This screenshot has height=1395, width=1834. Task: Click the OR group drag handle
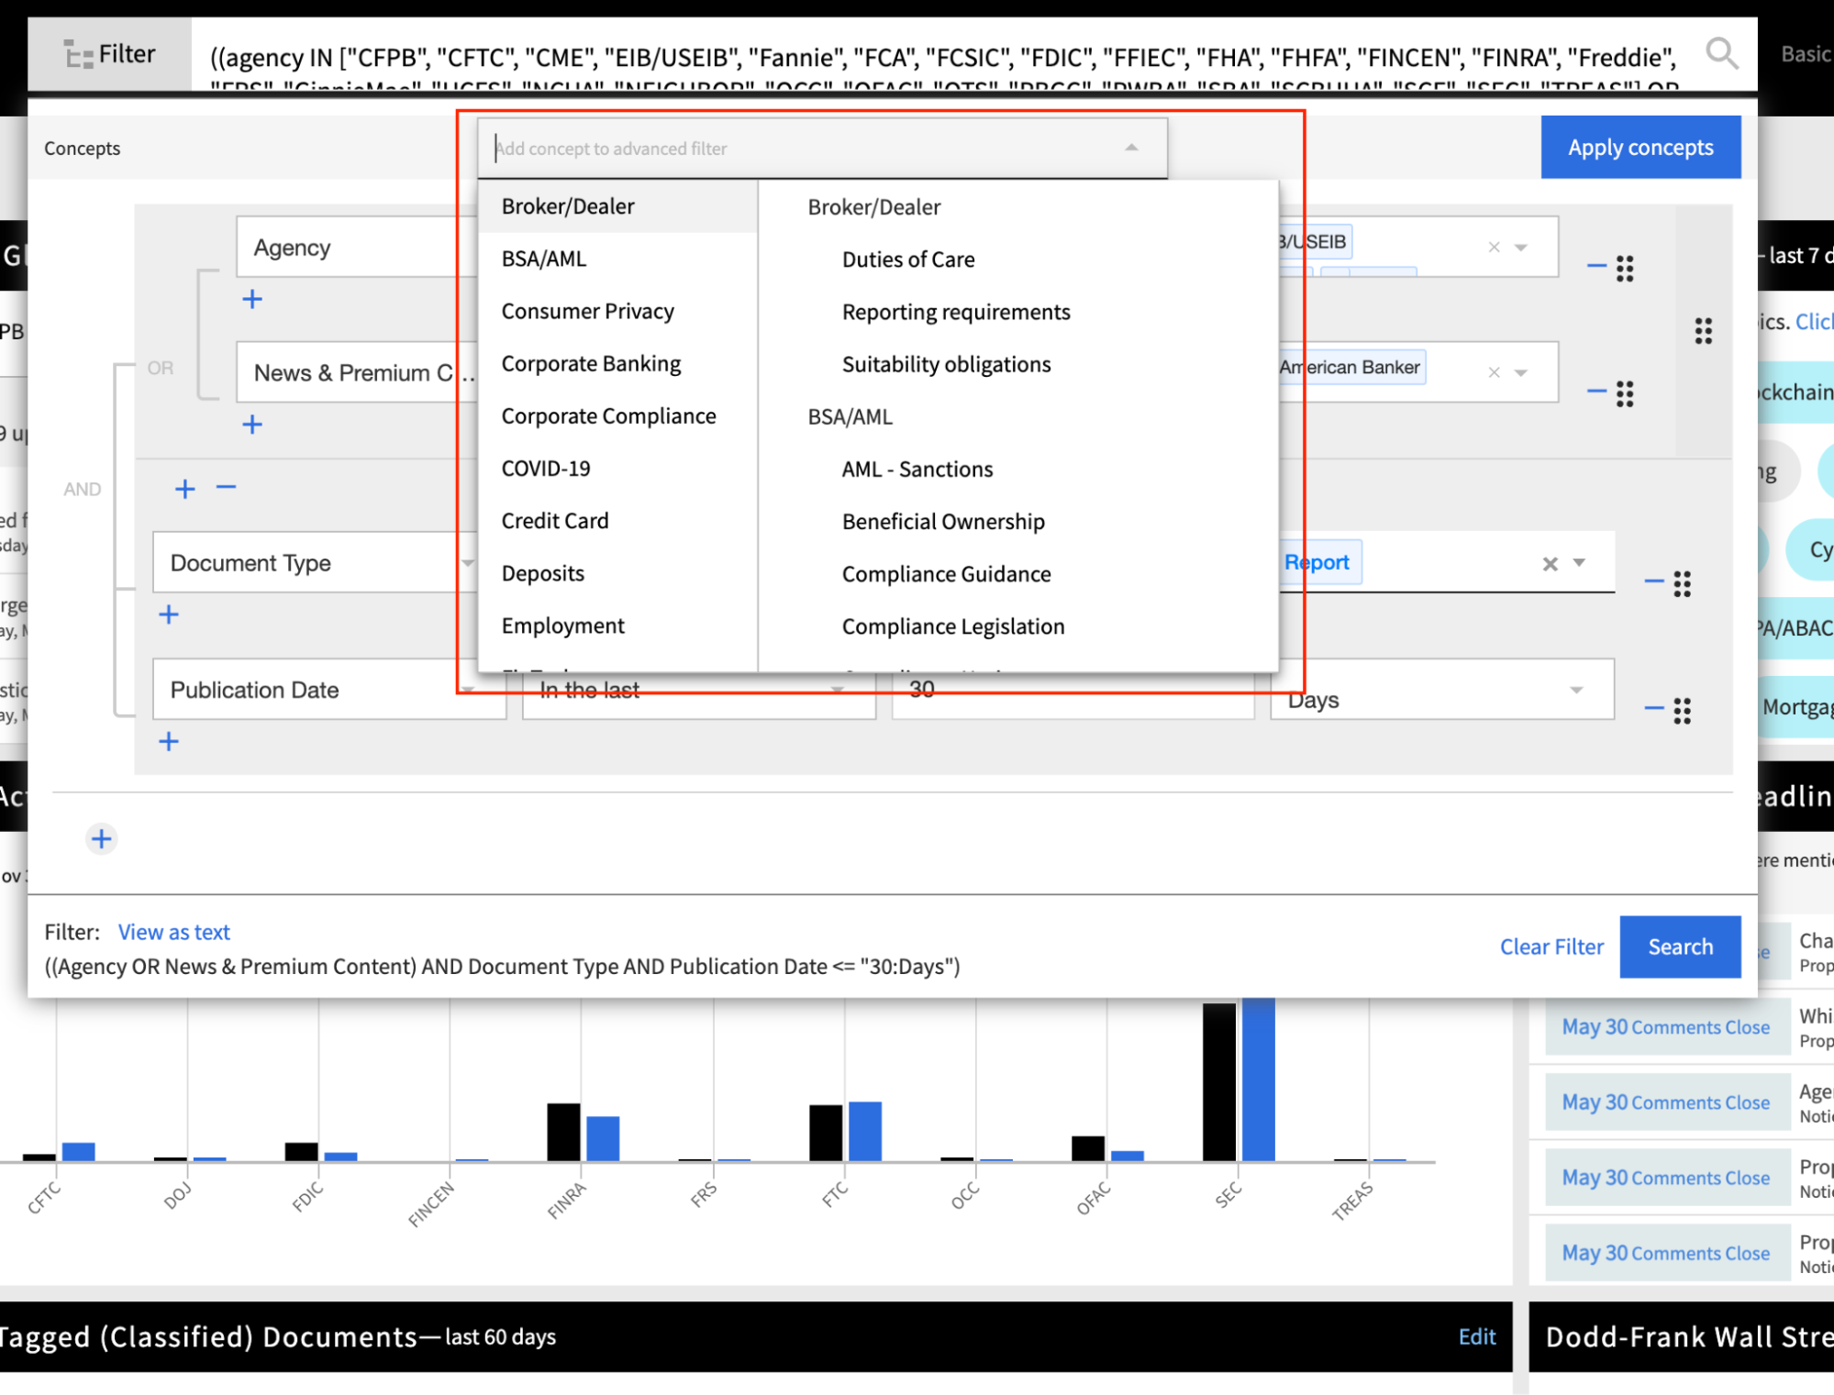(x=1704, y=331)
